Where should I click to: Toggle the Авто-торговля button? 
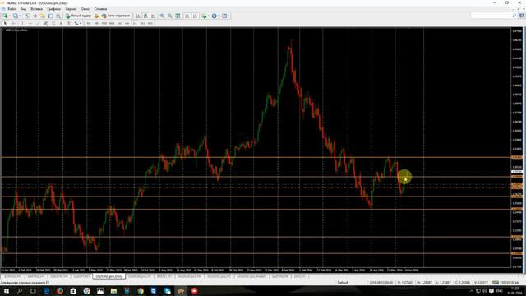click(x=116, y=16)
